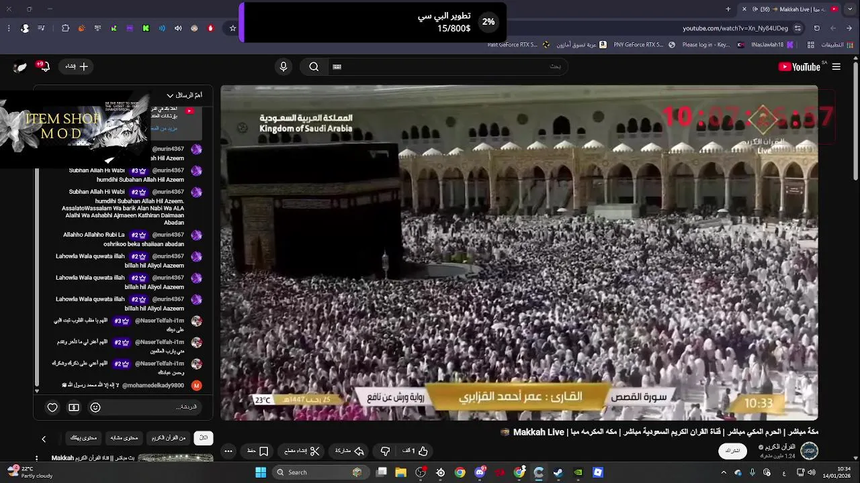
Task: Select the content for you chip
Action: 83,438
